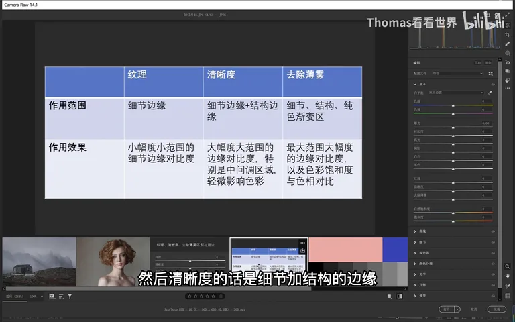The height and width of the screenshot is (322, 515).
Task: Click the 打开 open button
Action: click(447, 309)
